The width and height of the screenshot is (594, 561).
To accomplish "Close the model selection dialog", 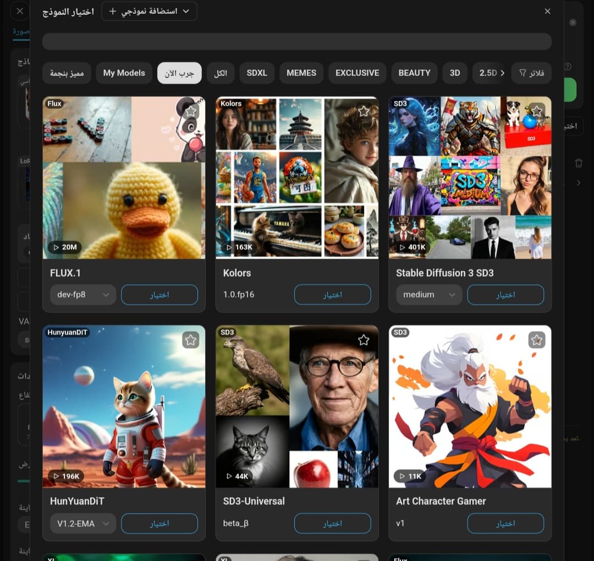I will tap(547, 12).
